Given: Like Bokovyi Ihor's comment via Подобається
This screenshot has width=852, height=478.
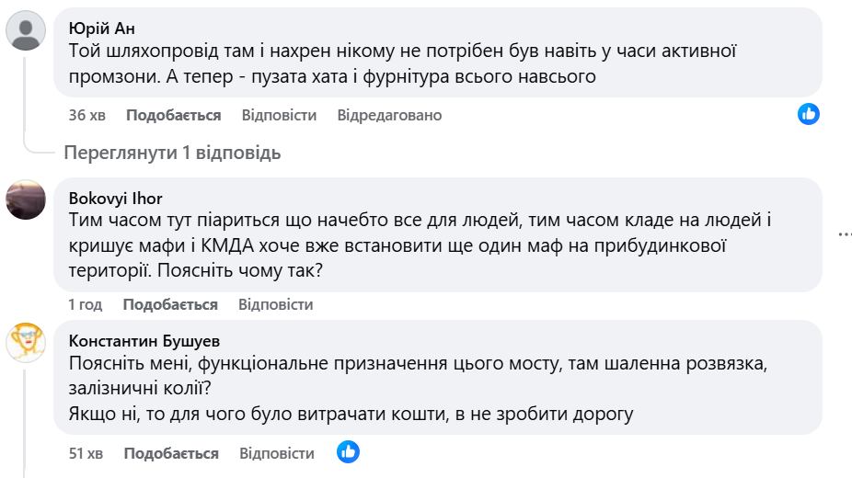Looking at the screenshot, I should [x=170, y=304].
